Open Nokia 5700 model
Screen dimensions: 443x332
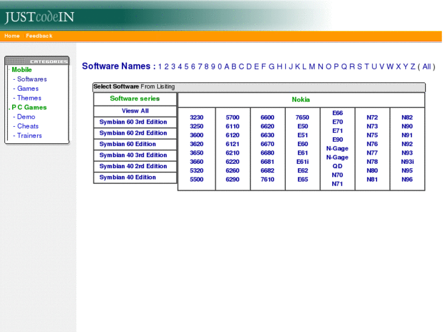pos(232,117)
